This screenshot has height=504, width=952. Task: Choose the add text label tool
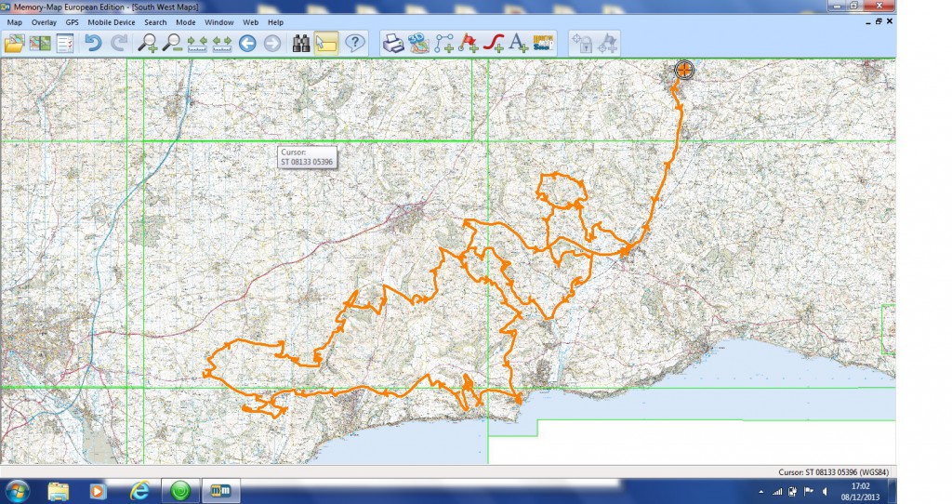click(x=519, y=43)
